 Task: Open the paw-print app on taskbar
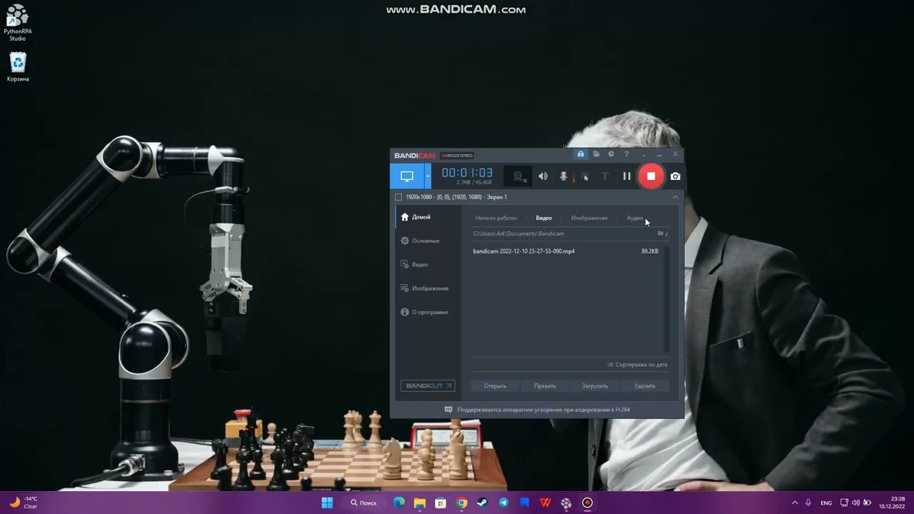(566, 503)
